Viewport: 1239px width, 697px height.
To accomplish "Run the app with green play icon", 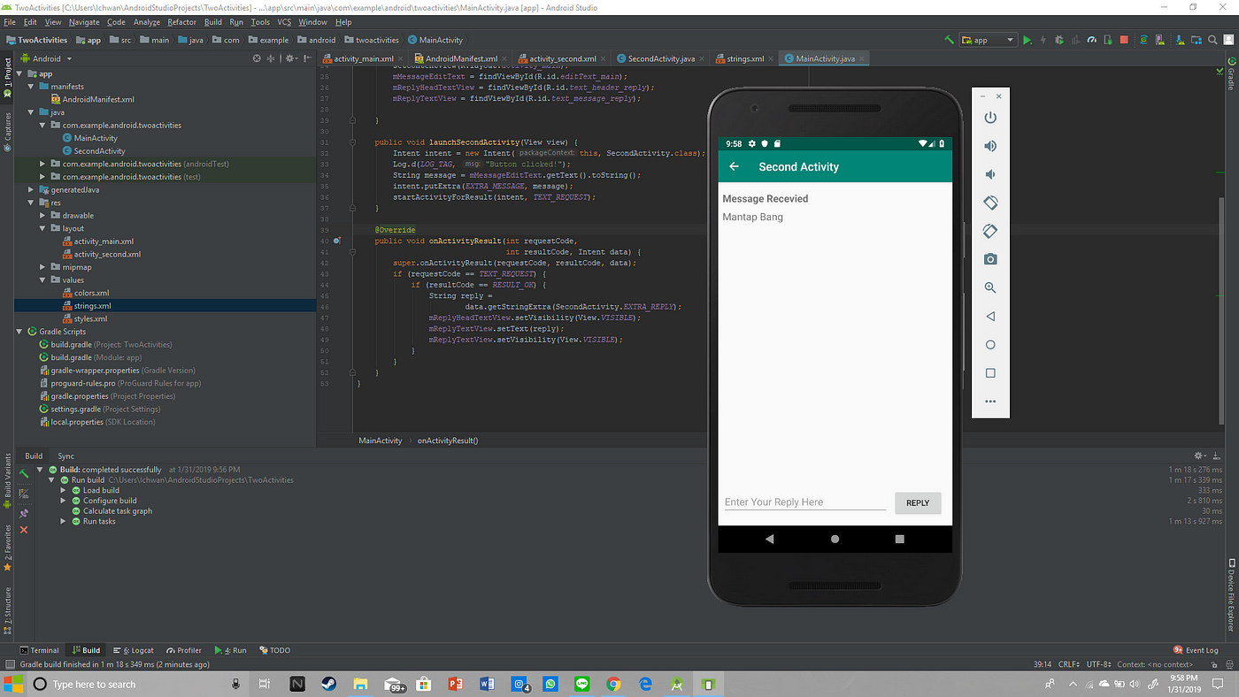I will tap(1027, 40).
